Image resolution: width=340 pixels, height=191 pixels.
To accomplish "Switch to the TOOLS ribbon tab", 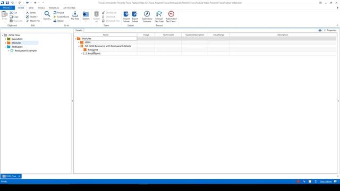I will [41, 8].
